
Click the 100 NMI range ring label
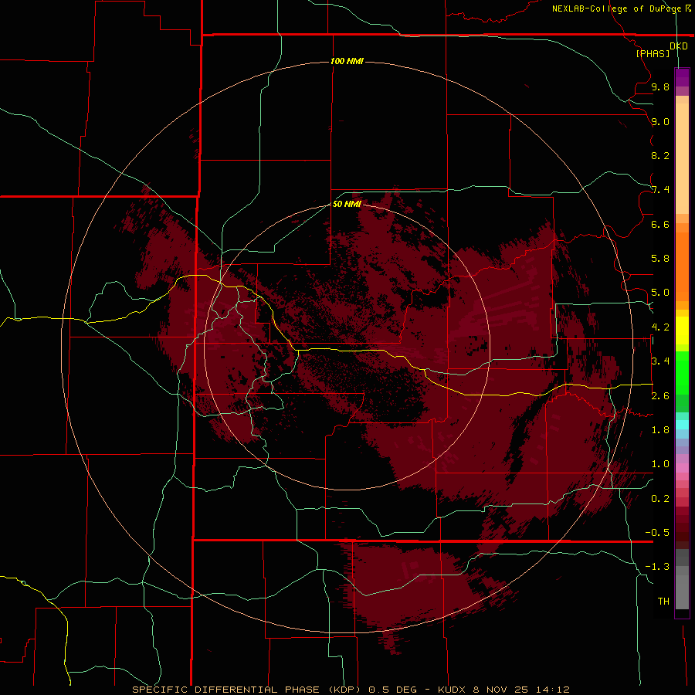[347, 61]
